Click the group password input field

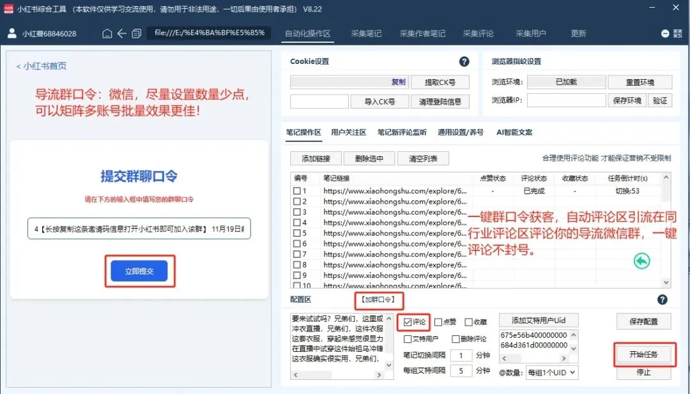coord(139,228)
